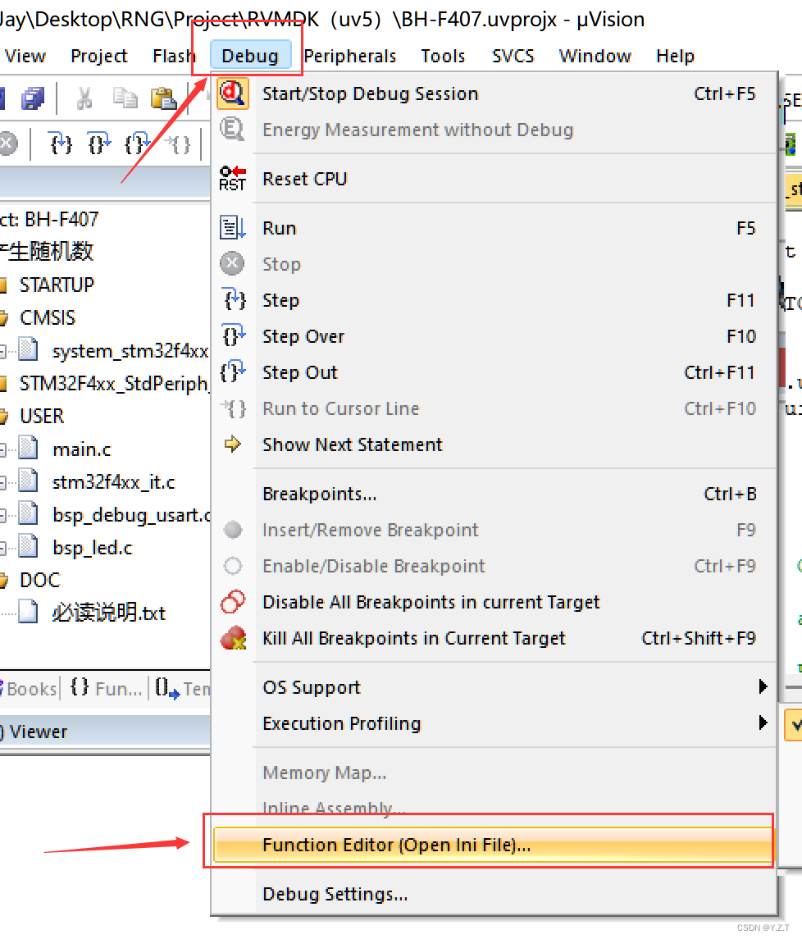The image size is (802, 939).
Task: Open the Flash menu
Action: point(174,57)
